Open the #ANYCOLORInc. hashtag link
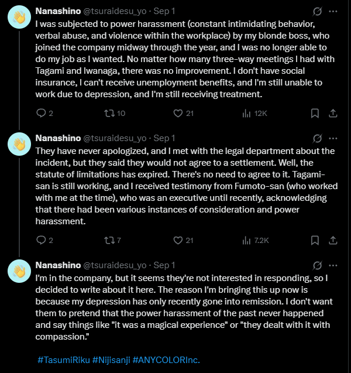Image resolution: width=351 pixels, height=373 pixels. [166, 360]
